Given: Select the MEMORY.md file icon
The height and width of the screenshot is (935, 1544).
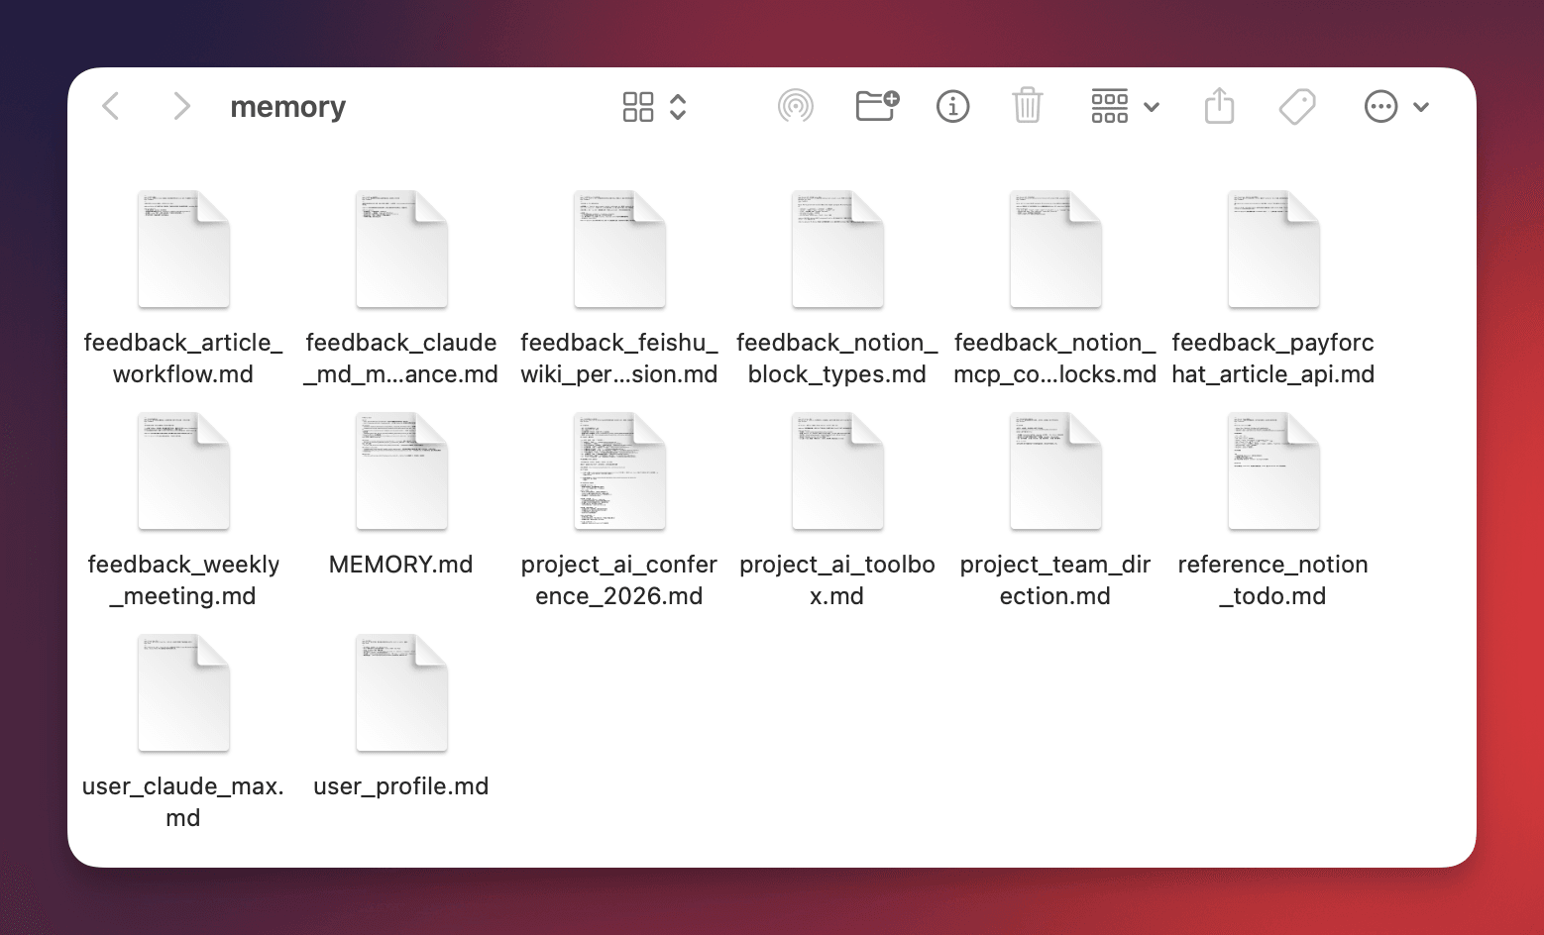Looking at the screenshot, I should coord(401,470).
